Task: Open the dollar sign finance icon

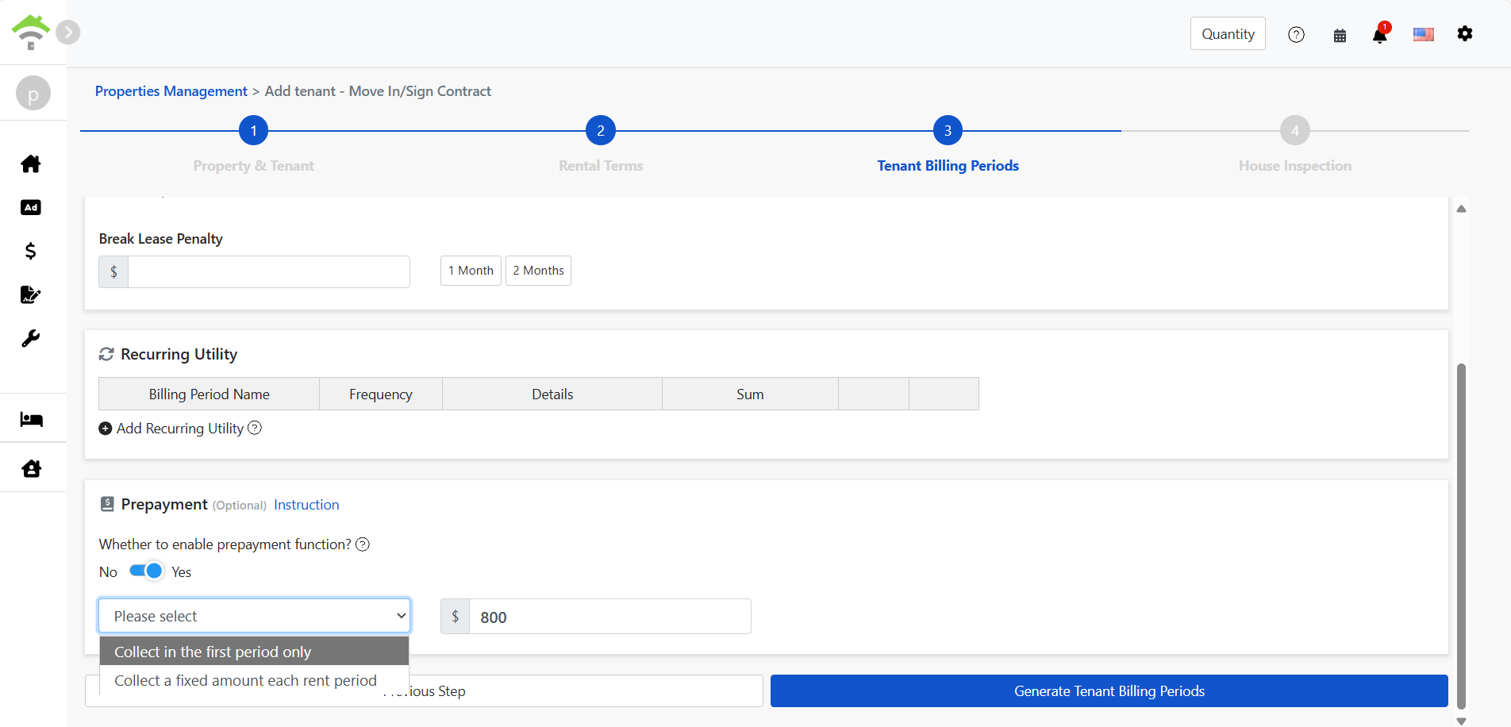Action: 31,252
